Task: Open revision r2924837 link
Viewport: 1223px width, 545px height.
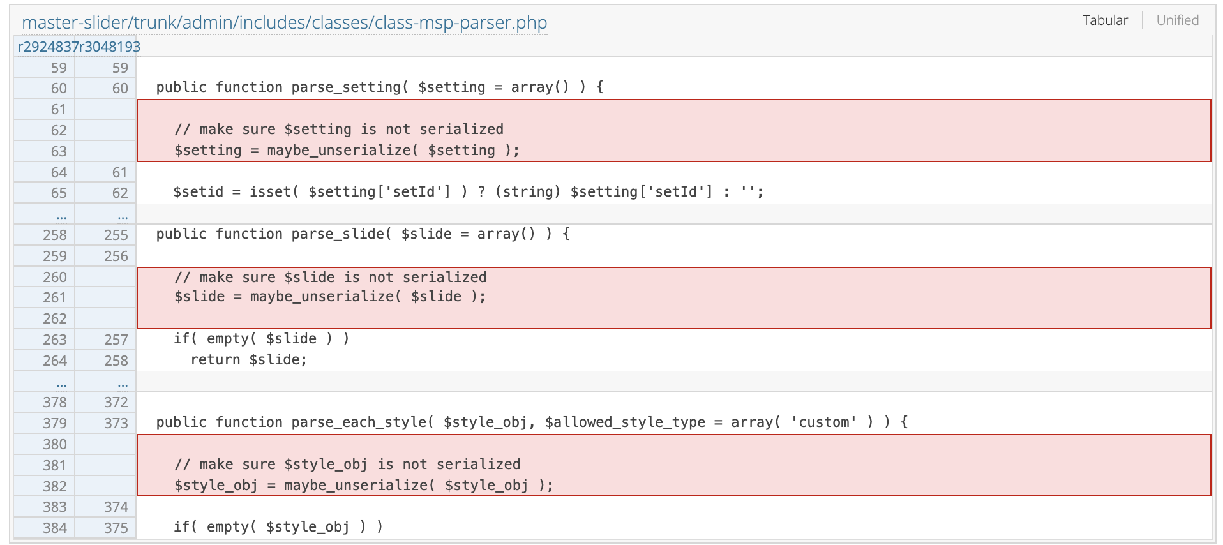Action: 48,47
